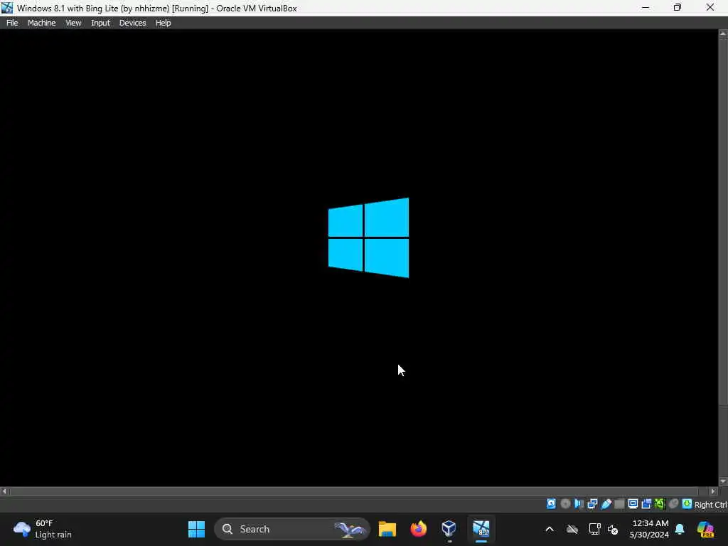Open the File menu
728x546 pixels.
[12, 23]
